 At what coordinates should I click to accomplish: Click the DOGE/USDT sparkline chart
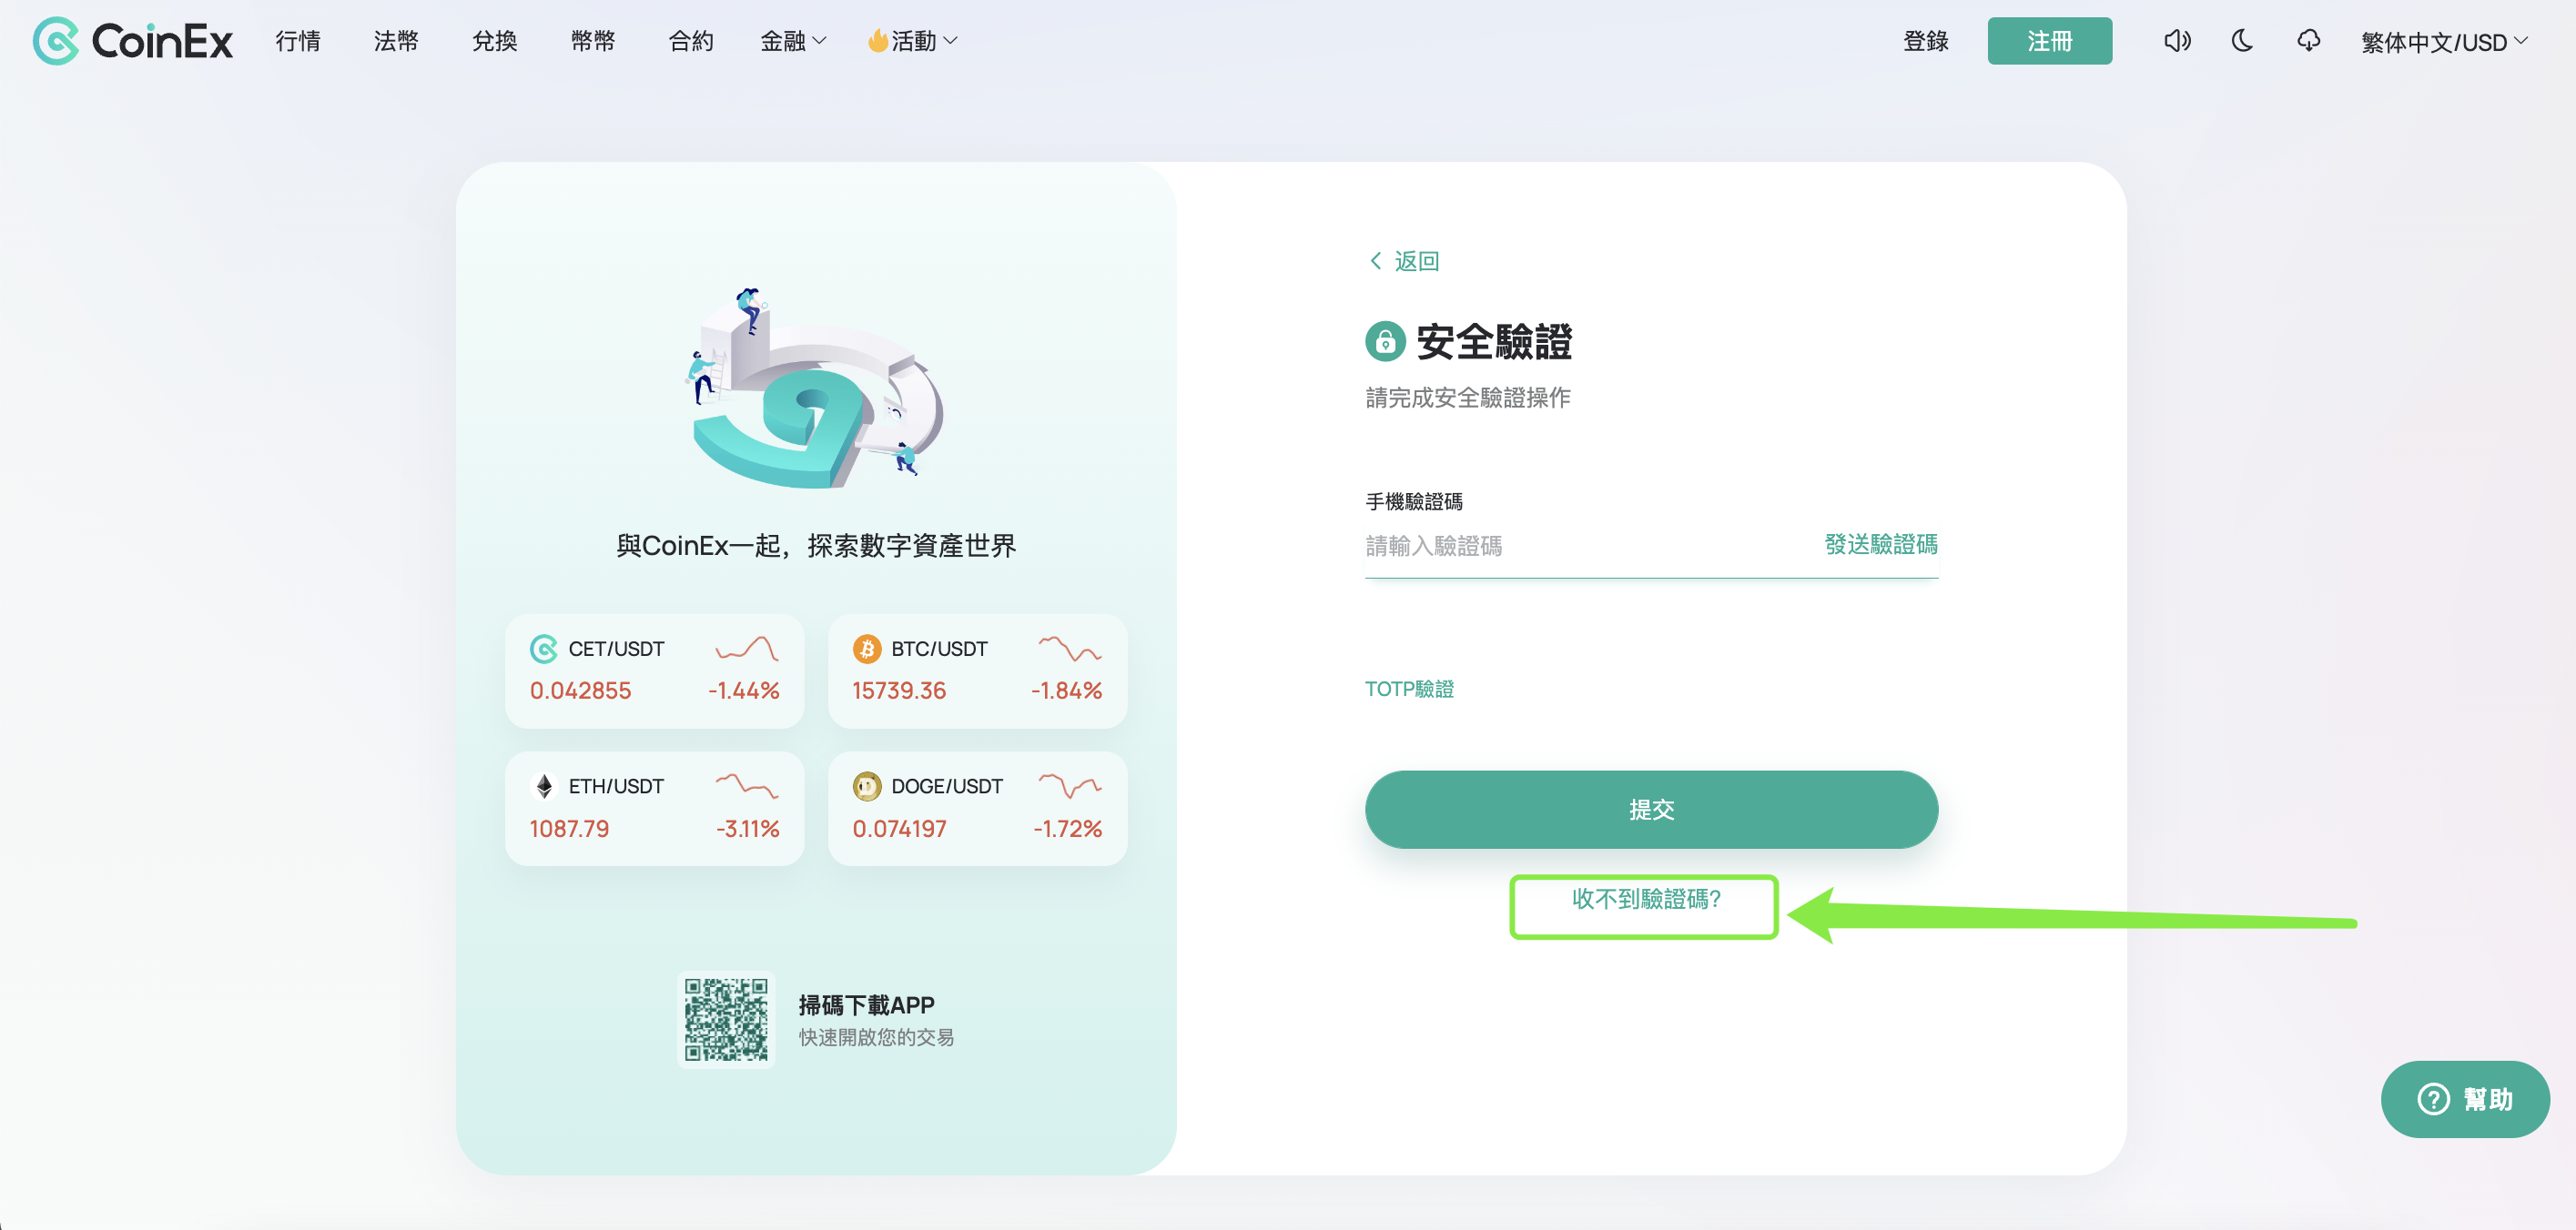[x=1069, y=786]
